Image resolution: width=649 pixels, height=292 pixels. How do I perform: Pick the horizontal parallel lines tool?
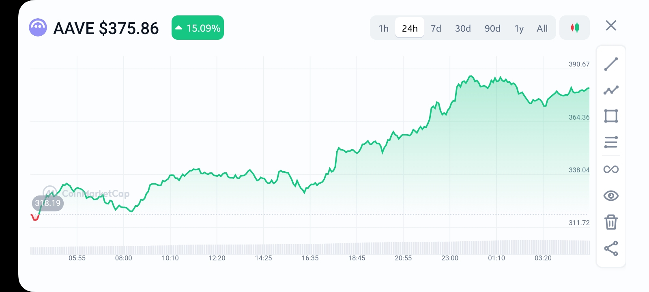[x=611, y=142]
